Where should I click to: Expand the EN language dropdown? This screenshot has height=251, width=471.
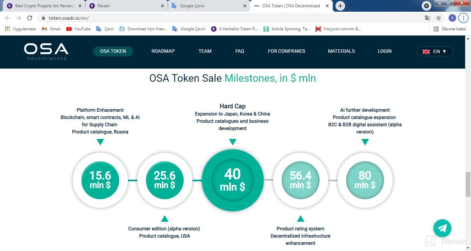[x=435, y=51]
